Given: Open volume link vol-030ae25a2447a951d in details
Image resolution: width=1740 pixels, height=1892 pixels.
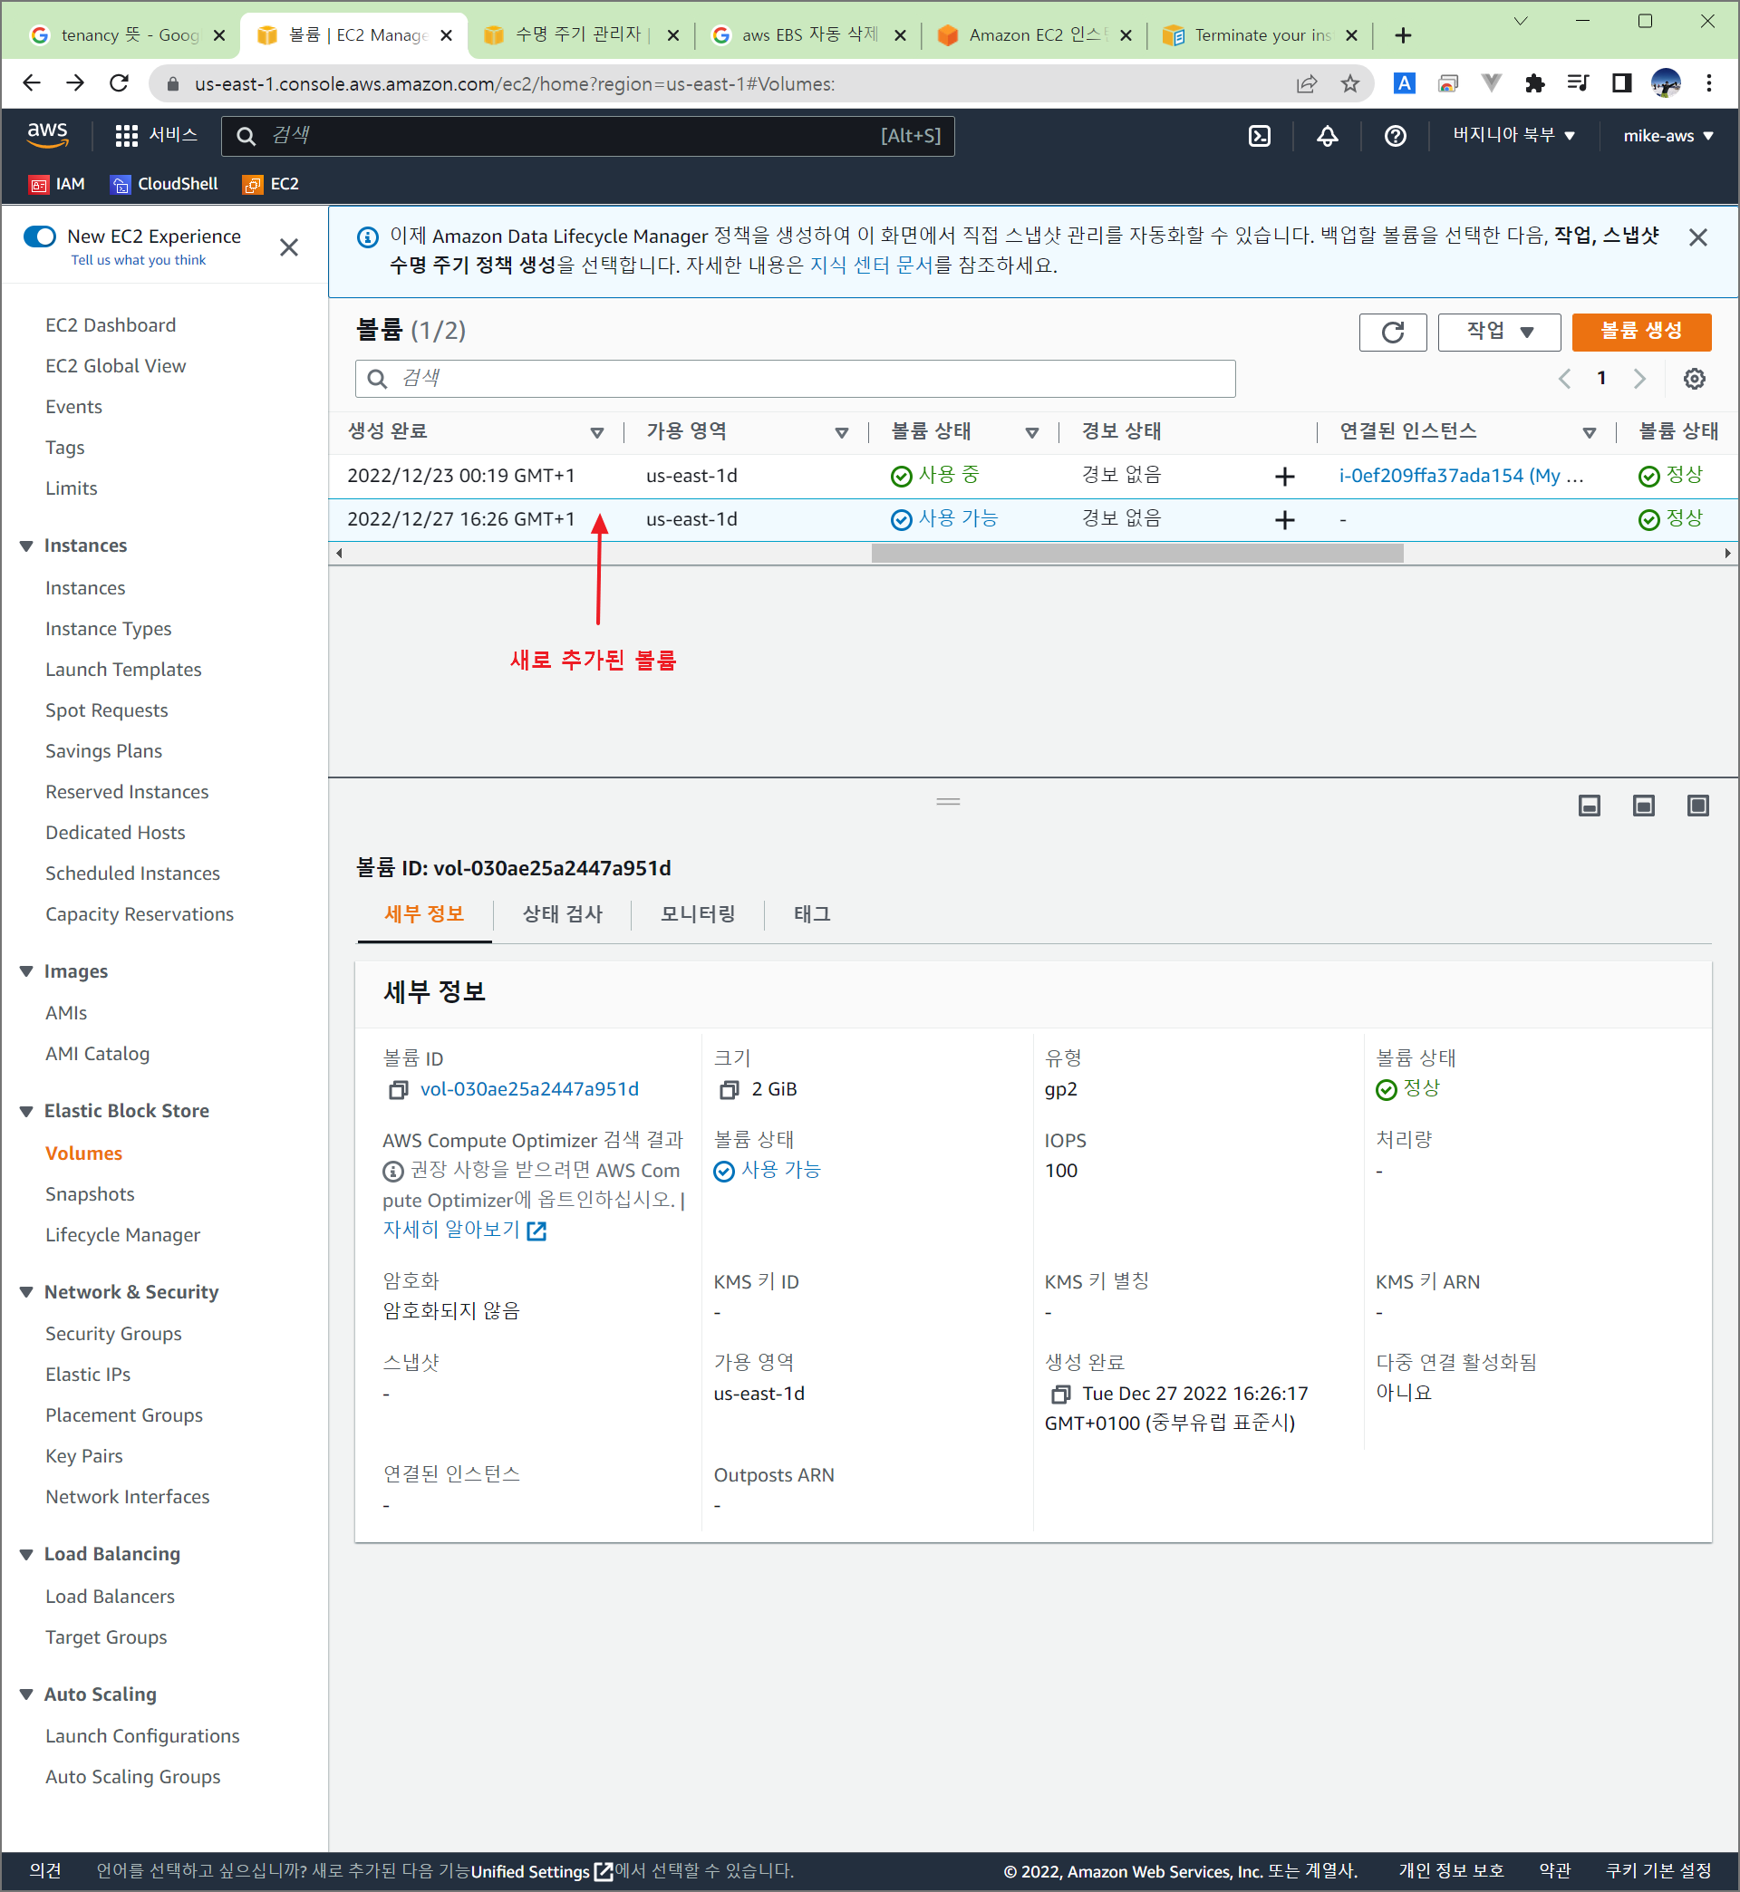Looking at the screenshot, I should click(529, 1090).
